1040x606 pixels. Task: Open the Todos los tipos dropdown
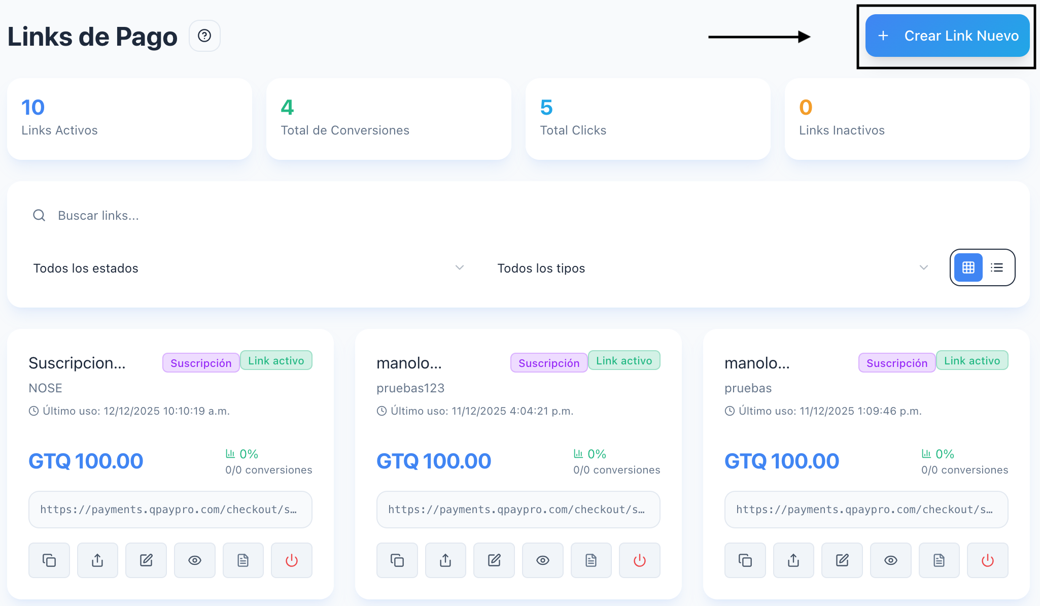712,268
